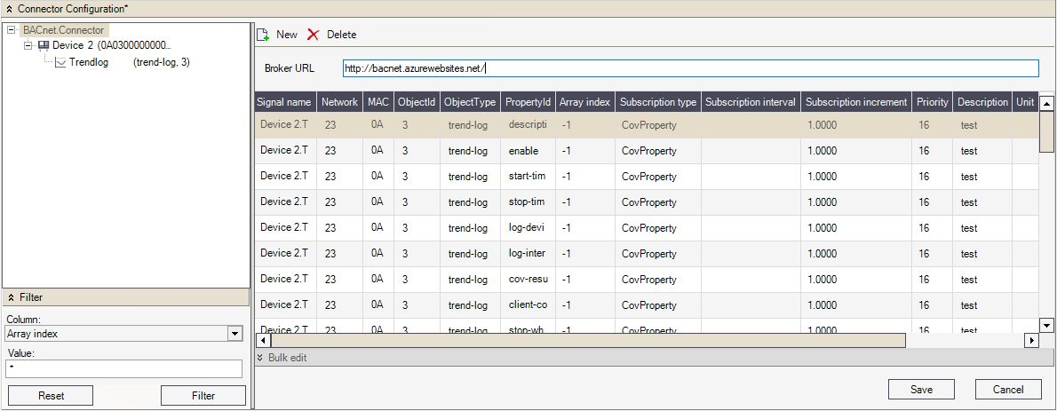Click the New document icon
This screenshot has width=1057, height=411.
pos(263,35)
